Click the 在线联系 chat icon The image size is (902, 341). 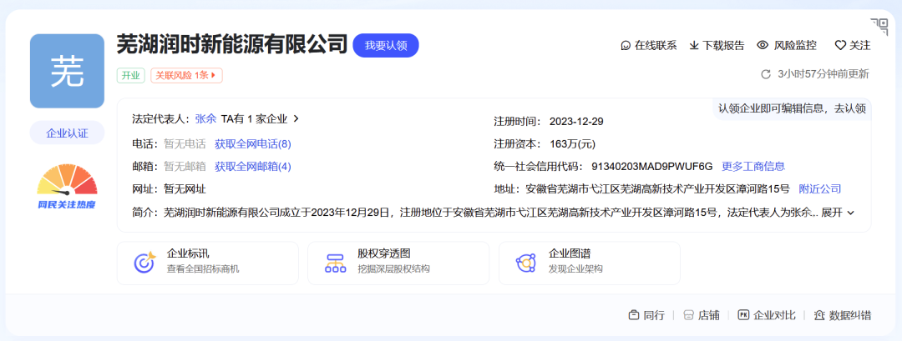626,45
